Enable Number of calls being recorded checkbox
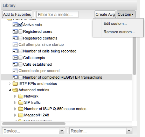This screenshot has width=145, height=137. click(x=20, y=51)
